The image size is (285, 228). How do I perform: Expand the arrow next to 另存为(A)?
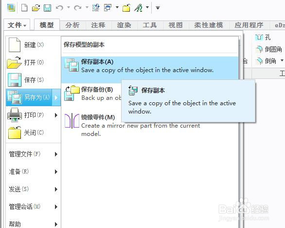point(56,97)
